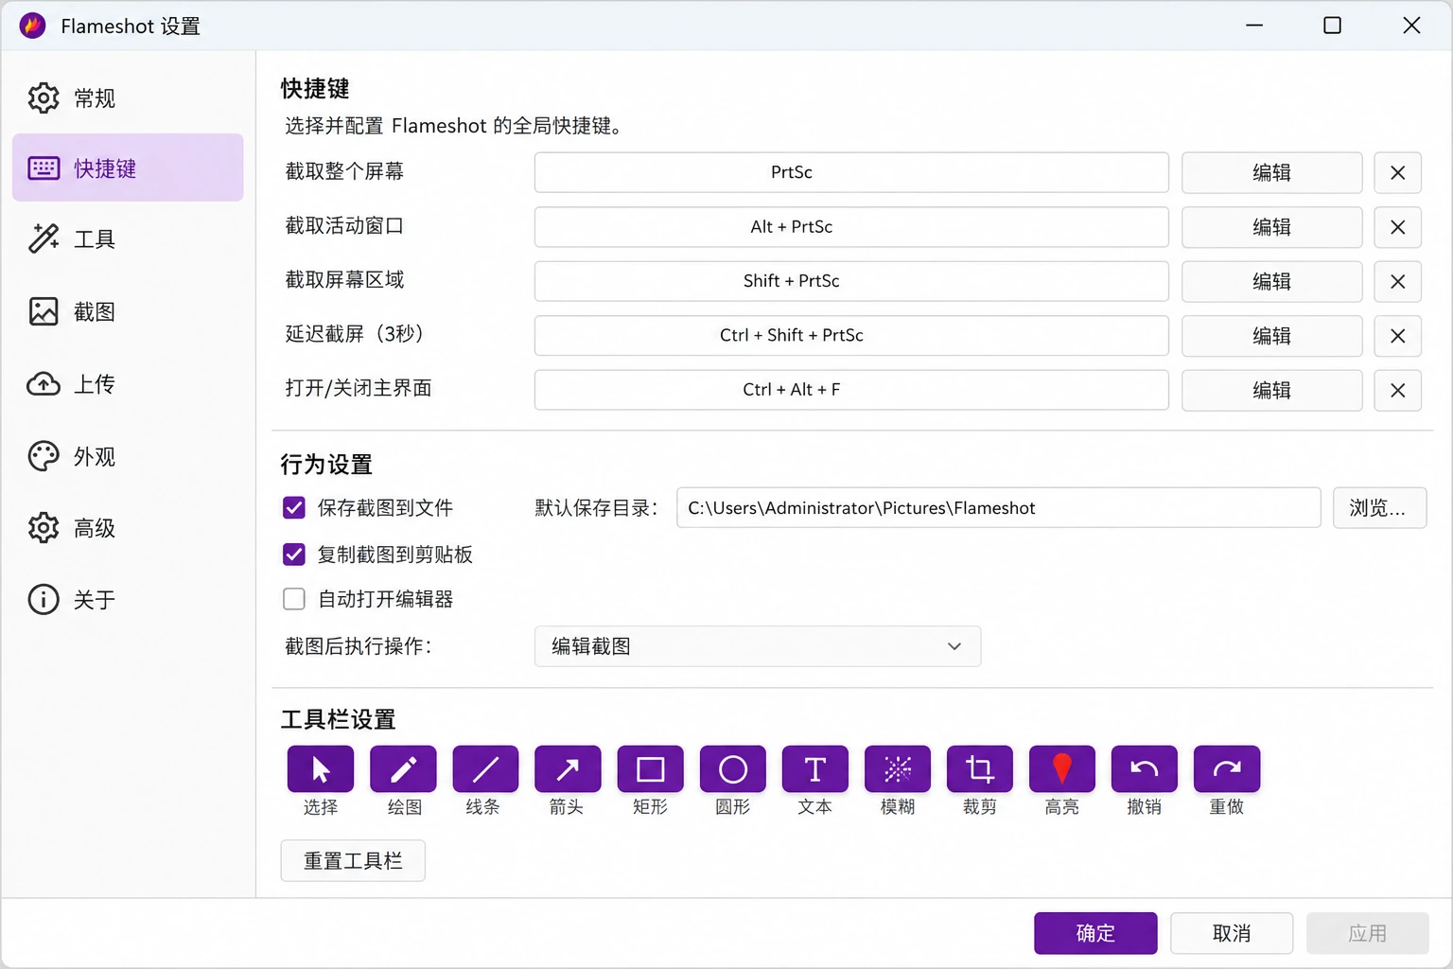Clear the 截取活动窗口 shortcut with X
The width and height of the screenshot is (1453, 969).
point(1397,227)
